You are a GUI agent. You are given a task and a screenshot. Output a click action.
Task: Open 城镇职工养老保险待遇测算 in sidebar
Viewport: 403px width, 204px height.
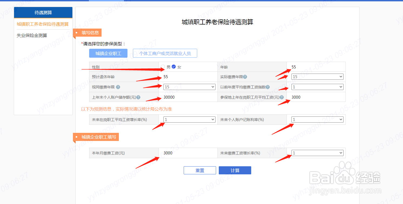[x=43, y=24]
